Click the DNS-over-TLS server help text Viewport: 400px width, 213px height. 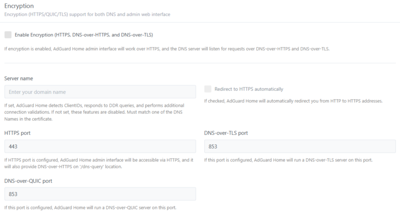(x=289, y=159)
